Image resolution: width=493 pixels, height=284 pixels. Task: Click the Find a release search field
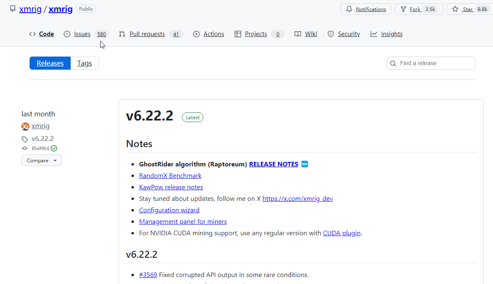coord(435,63)
